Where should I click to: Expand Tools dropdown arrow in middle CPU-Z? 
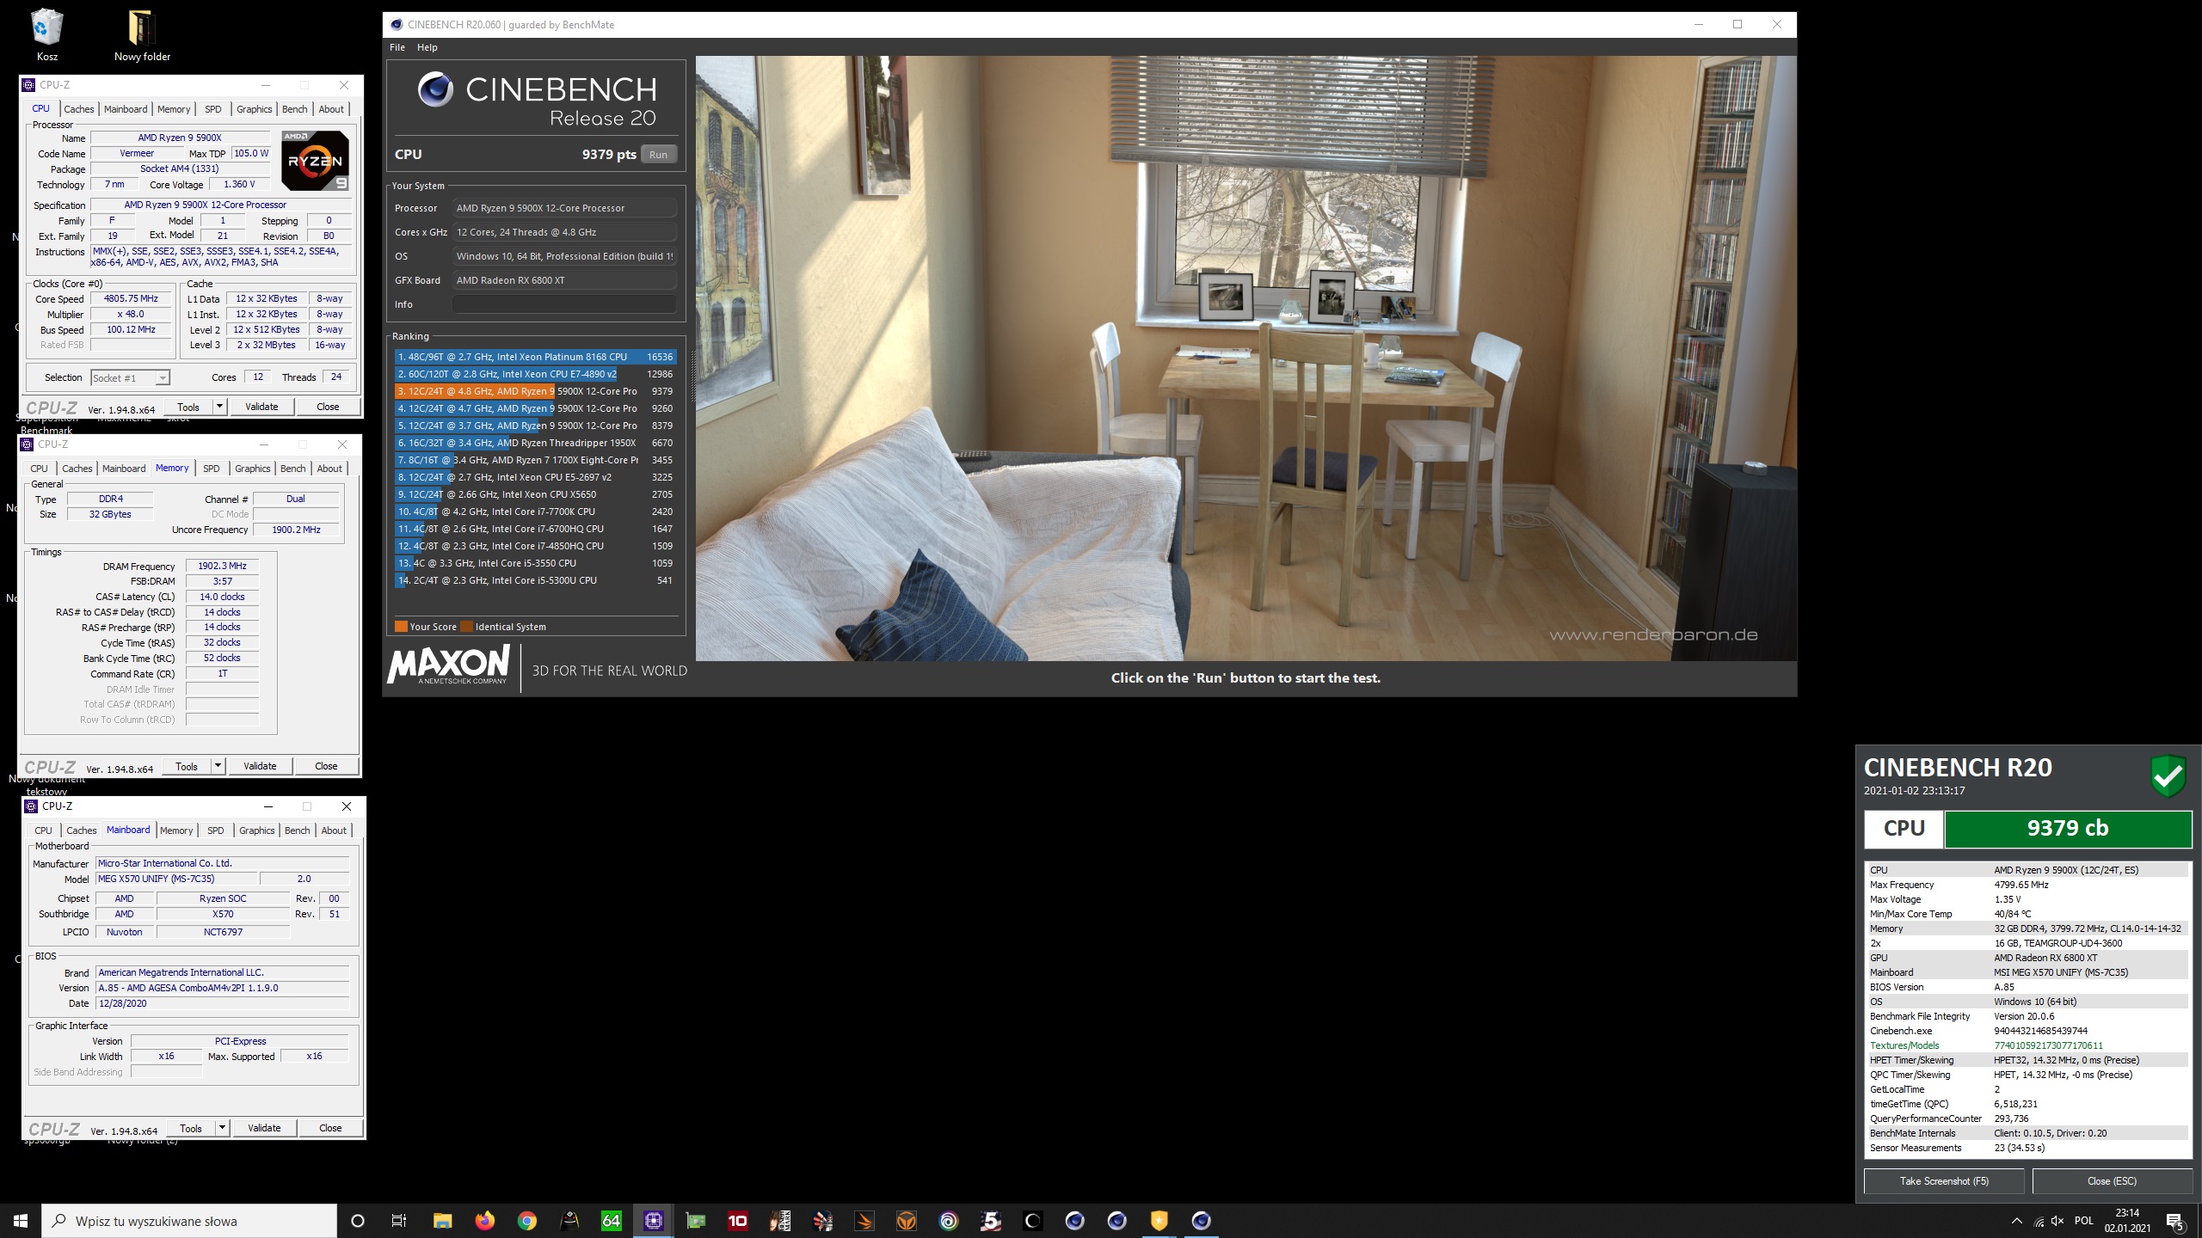[x=218, y=766]
